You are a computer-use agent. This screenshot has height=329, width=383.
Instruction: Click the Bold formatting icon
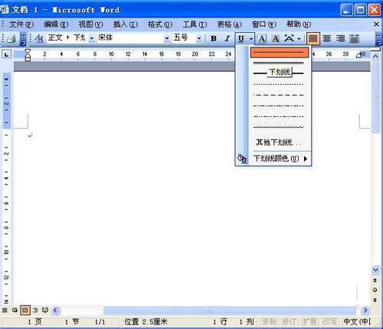coord(214,38)
